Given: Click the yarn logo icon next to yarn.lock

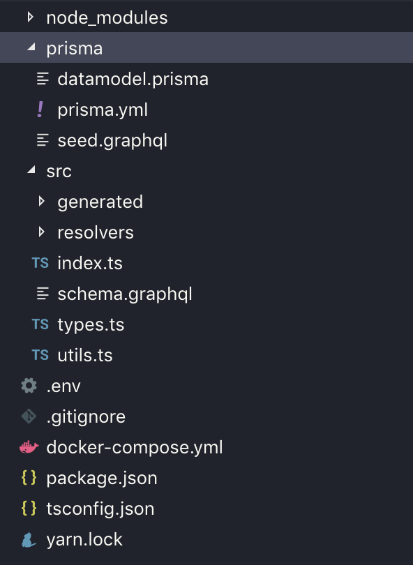Looking at the screenshot, I should [28, 539].
